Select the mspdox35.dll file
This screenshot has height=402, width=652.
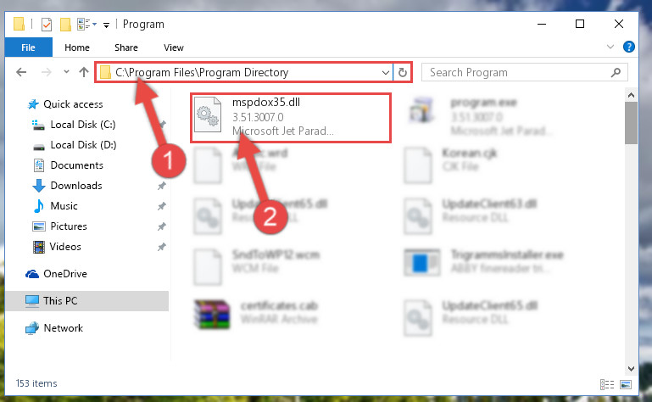[291, 118]
